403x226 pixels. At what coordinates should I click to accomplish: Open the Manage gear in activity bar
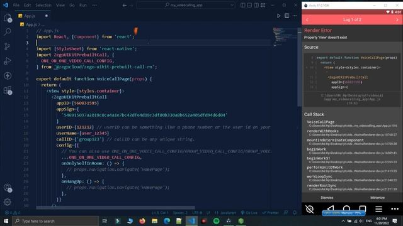click(8, 202)
